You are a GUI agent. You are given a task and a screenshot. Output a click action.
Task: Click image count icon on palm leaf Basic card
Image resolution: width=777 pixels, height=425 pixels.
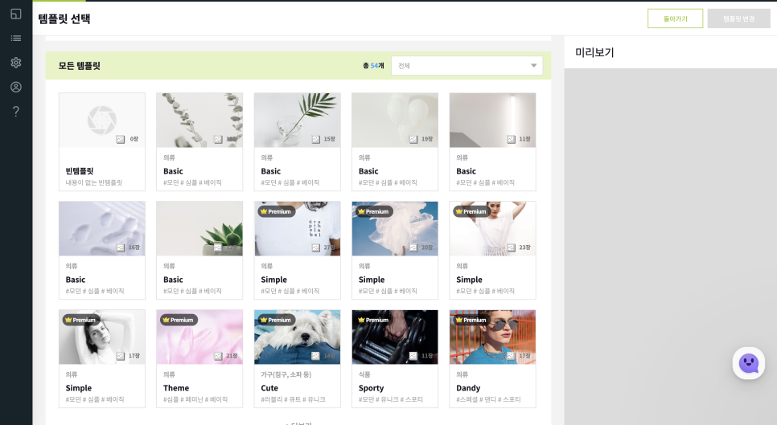point(315,140)
